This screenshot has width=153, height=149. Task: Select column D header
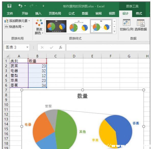coord(74,56)
